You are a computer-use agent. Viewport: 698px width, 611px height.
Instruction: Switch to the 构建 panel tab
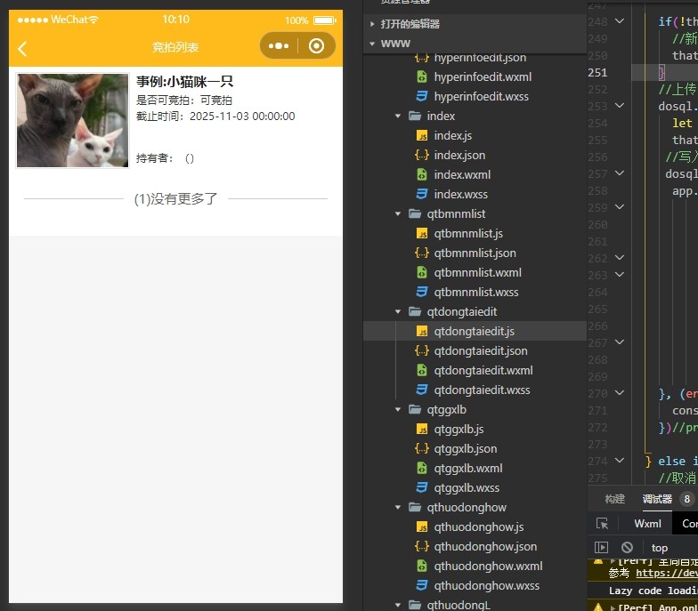[x=614, y=499]
